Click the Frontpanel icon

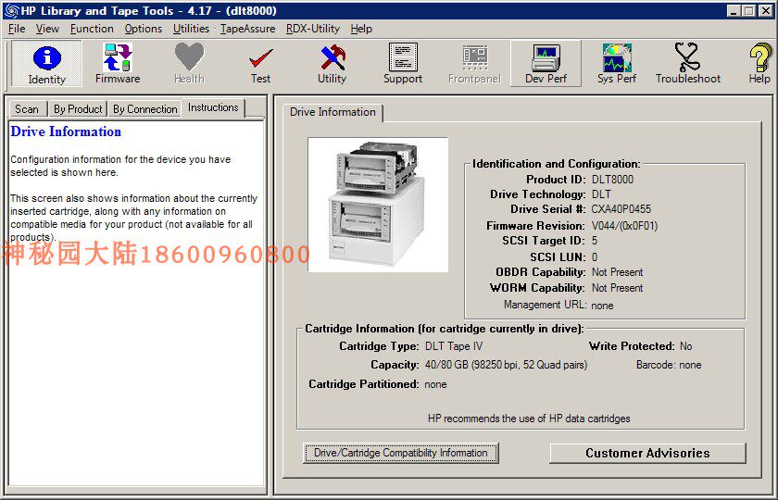(x=474, y=64)
